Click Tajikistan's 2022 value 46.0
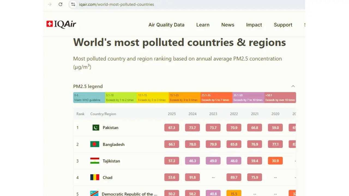This screenshot has height=196, width=349. pyautogui.click(x=234, y=161)
